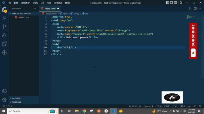The image size is (204, 114).
Task: Click body breadcrumb item
Action: [x=76, y=14]
